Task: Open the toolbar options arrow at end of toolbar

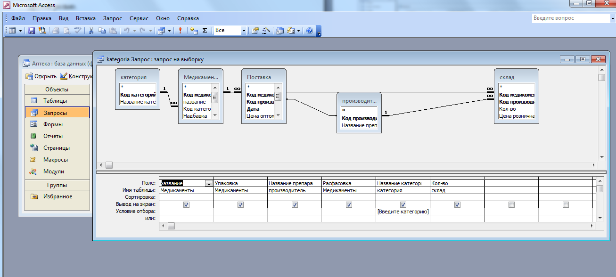Action: tap(319, 31)
